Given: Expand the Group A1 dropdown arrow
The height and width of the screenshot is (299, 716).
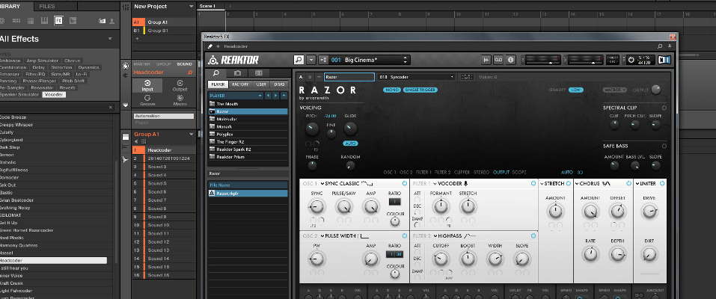Looking at the screenshot, I should (x=192, y=135).
